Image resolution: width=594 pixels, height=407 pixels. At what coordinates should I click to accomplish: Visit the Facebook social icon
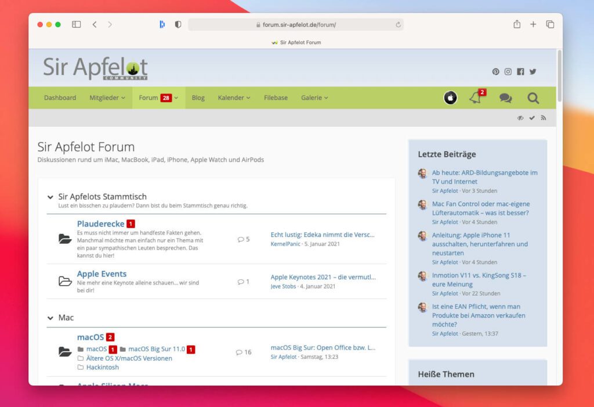pyautogui.click(x=520, y=71)
